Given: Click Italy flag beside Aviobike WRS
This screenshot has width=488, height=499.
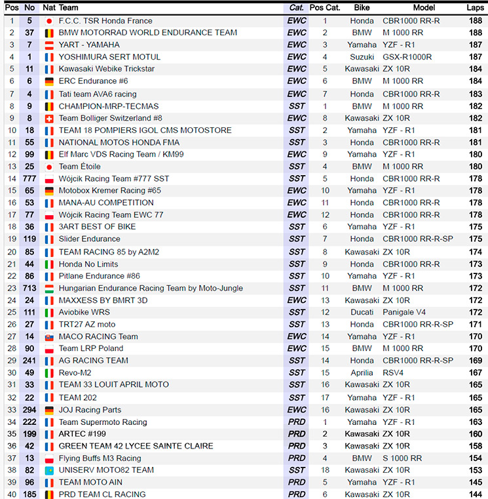Looking at the screenshot, I should [x=49, y=313].
